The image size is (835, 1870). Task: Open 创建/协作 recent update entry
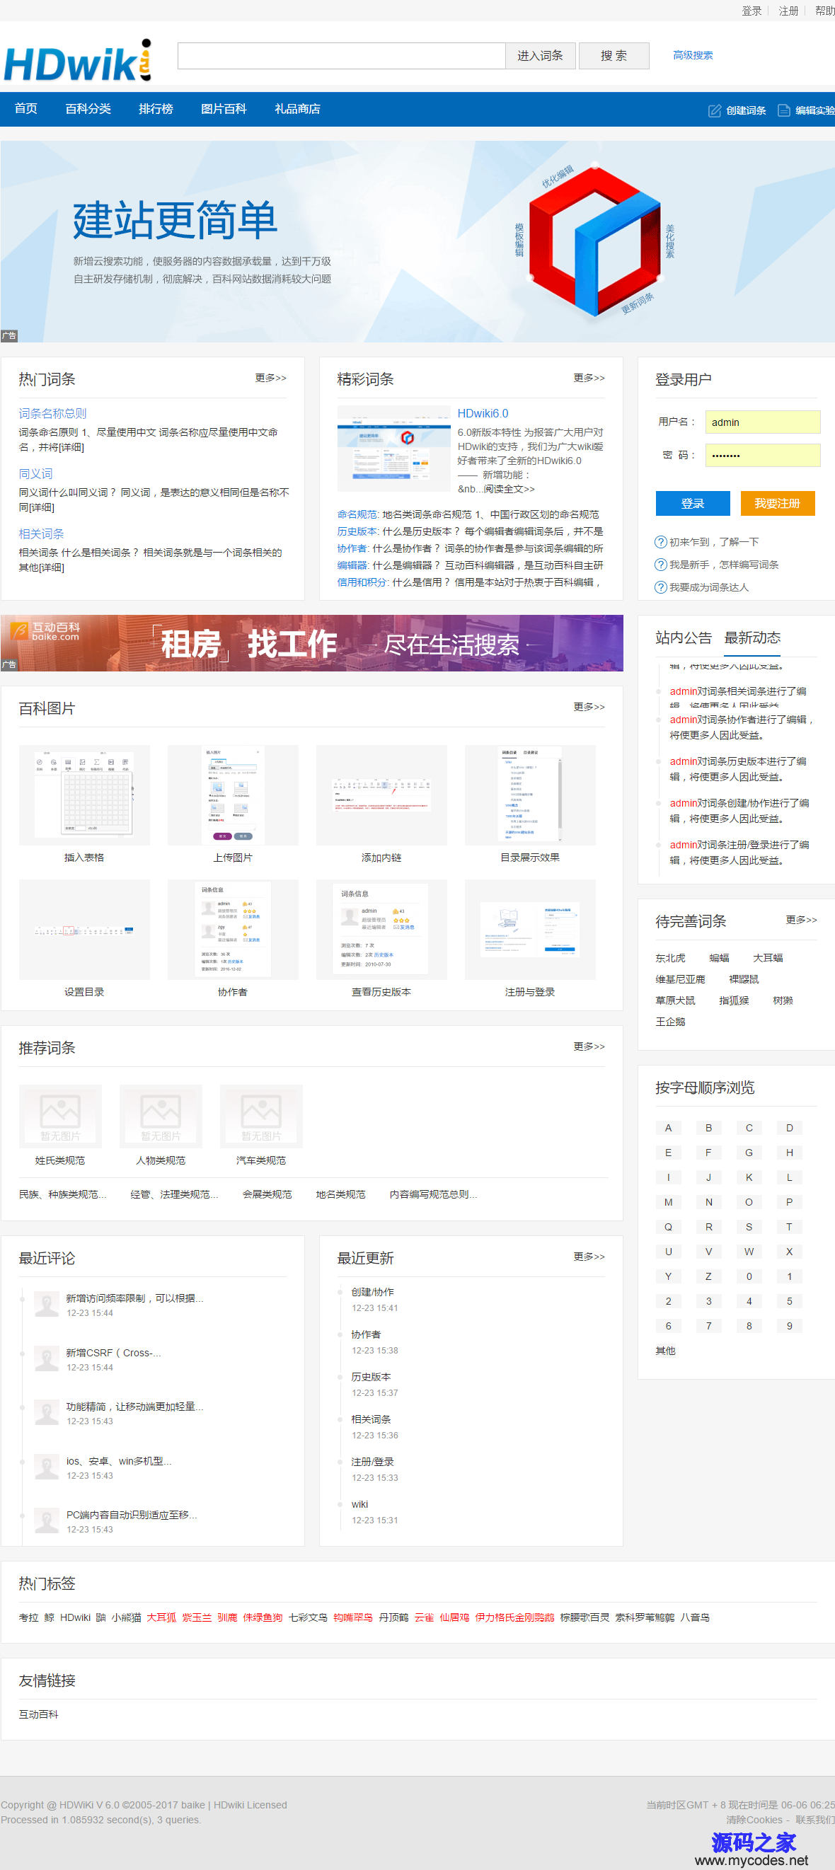click(372, 1291)
